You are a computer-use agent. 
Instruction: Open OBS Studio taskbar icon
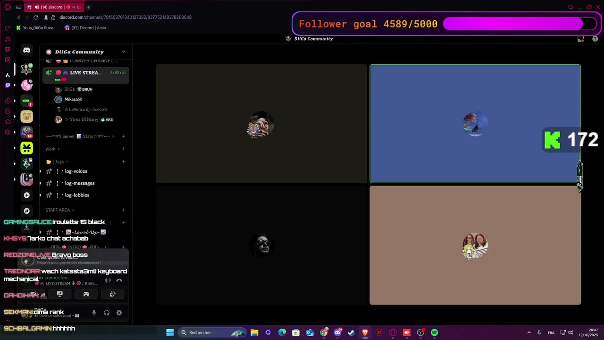420,332
